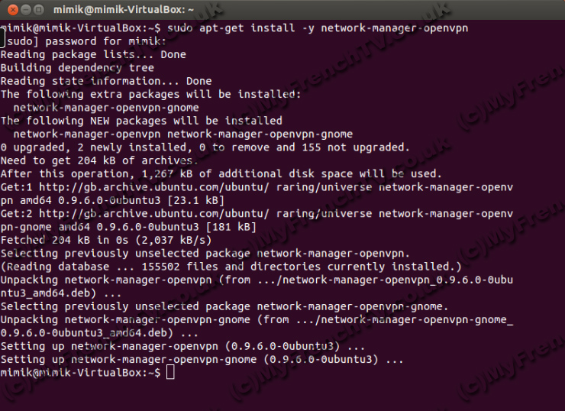Viewport: 565px width, 411px height.
Task: Click 'Need to get 204 kB of archives' line
Action: click(99, 160)
